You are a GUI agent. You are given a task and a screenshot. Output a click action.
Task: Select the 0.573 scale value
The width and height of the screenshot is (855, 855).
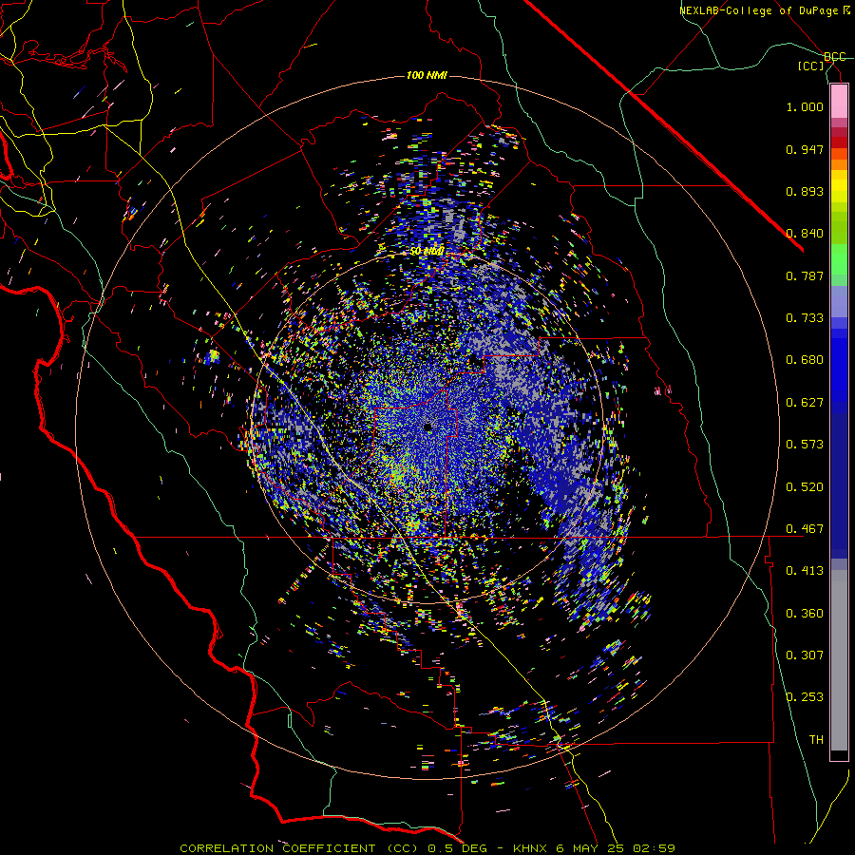click(x=805, y=445)
